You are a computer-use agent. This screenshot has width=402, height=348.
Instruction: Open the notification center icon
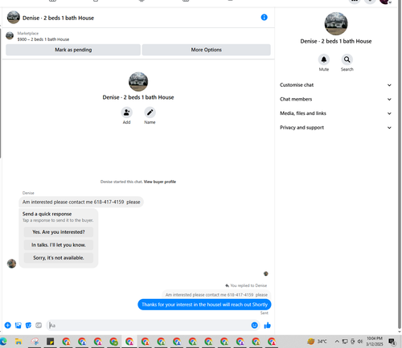click(392, 342)
